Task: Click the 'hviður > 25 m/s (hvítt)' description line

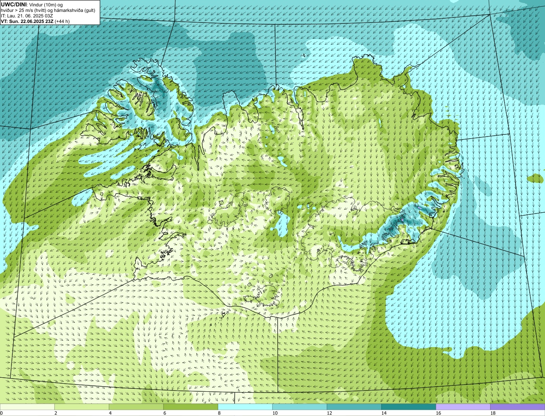Action: (x=48, y=10)
